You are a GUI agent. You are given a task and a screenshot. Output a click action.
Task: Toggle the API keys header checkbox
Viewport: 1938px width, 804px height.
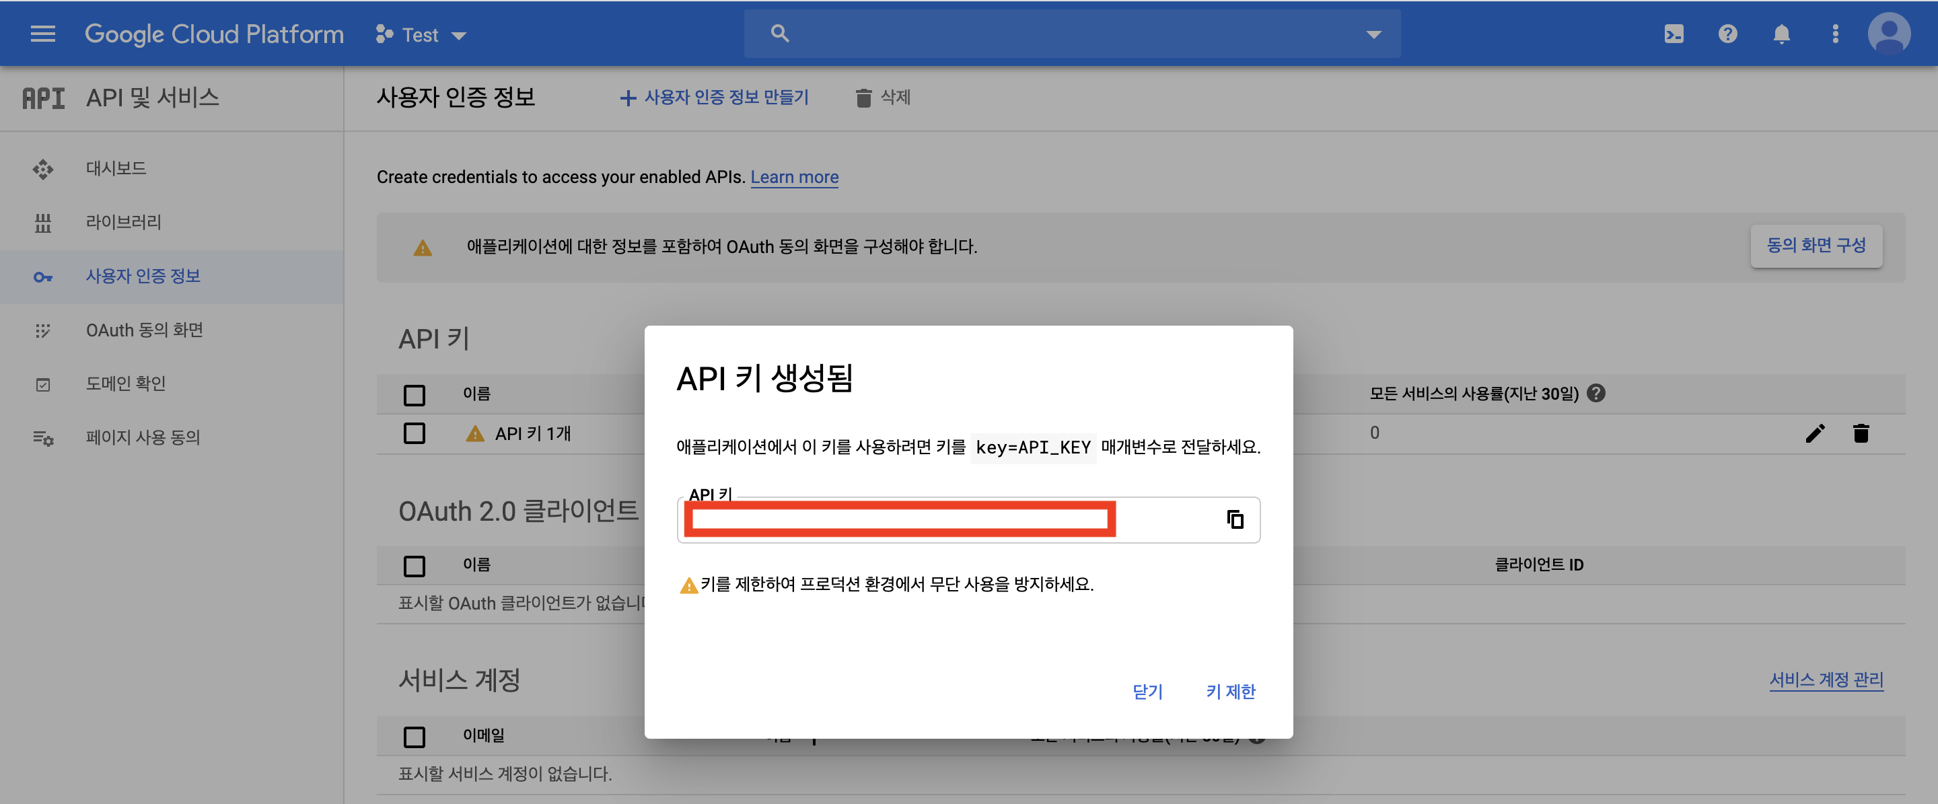(415, 394)
